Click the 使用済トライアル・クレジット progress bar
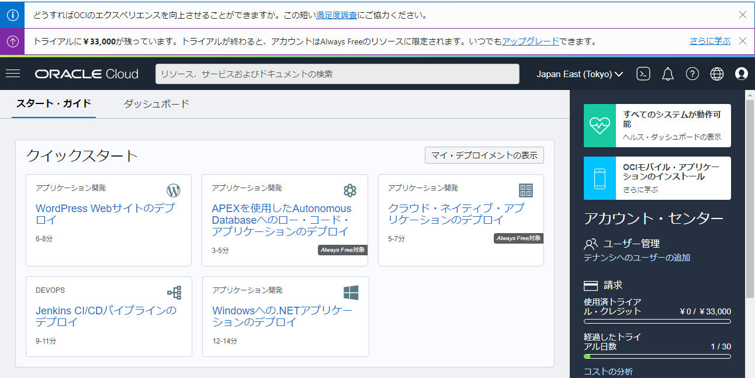Screen dimensions: 755x378 (657, 321)
